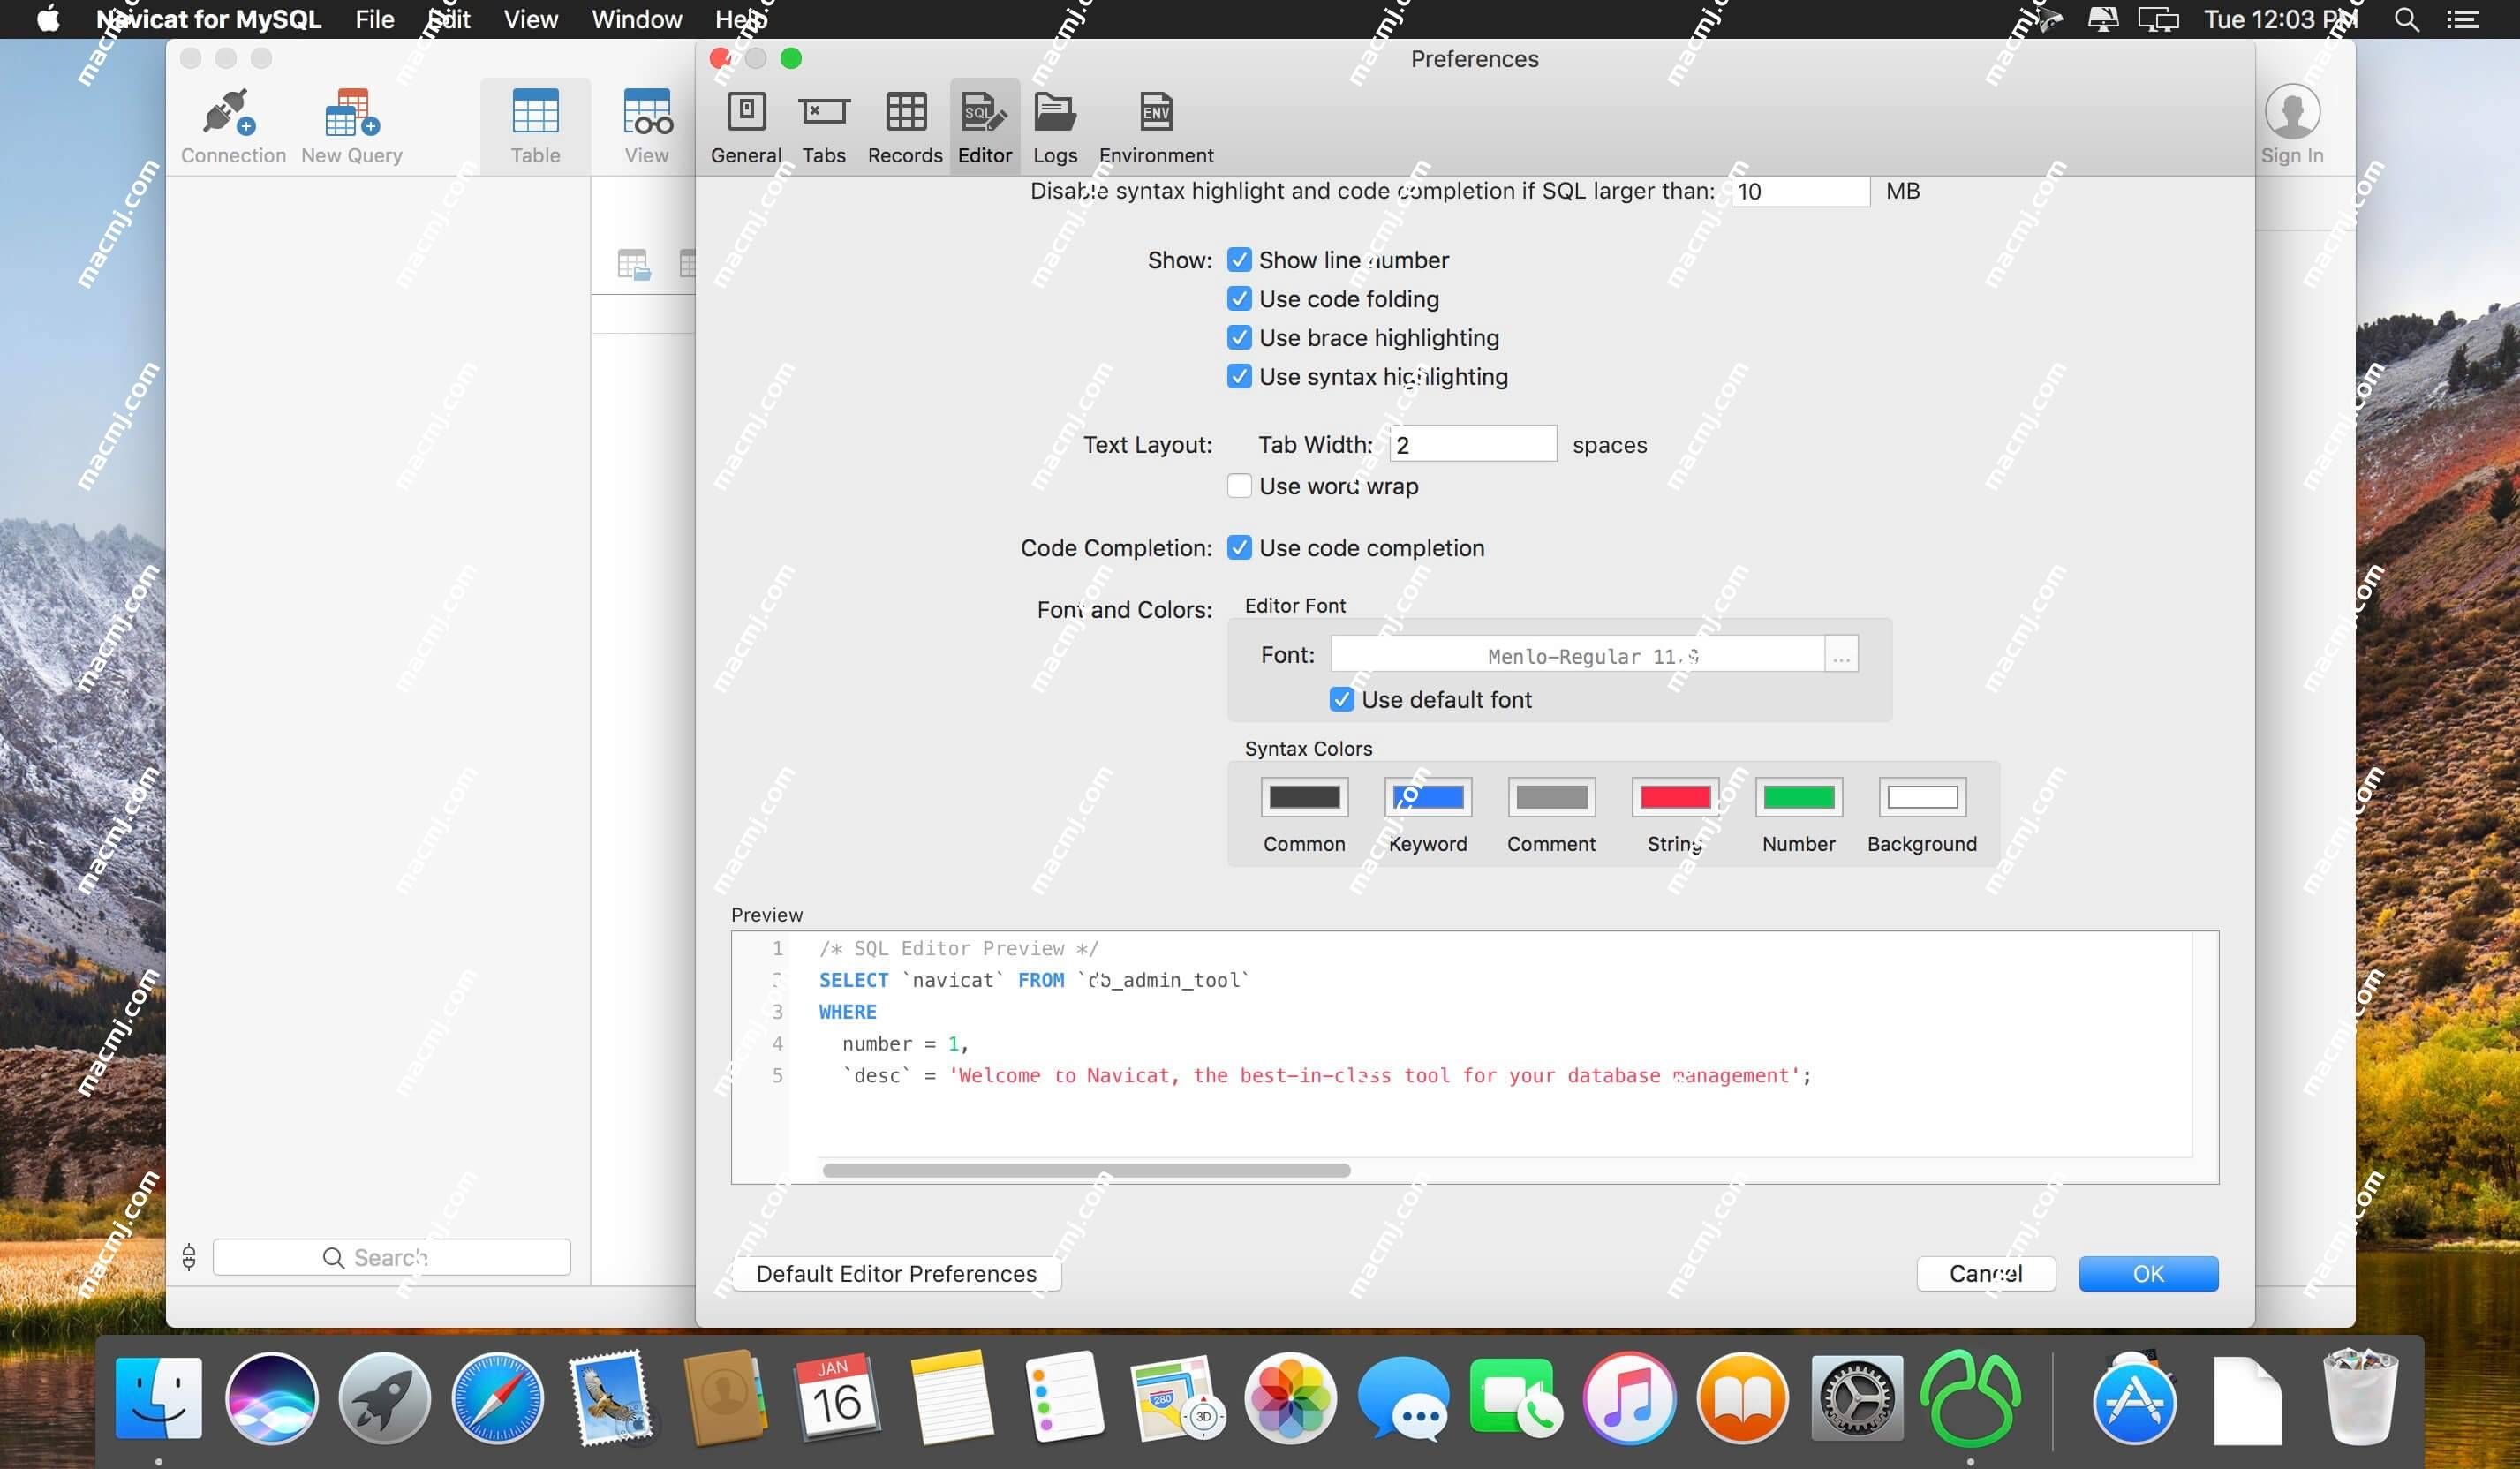Switch to the Tabs preferences tab
The image size is (2520, 1469).
click(x=822, y=126)
